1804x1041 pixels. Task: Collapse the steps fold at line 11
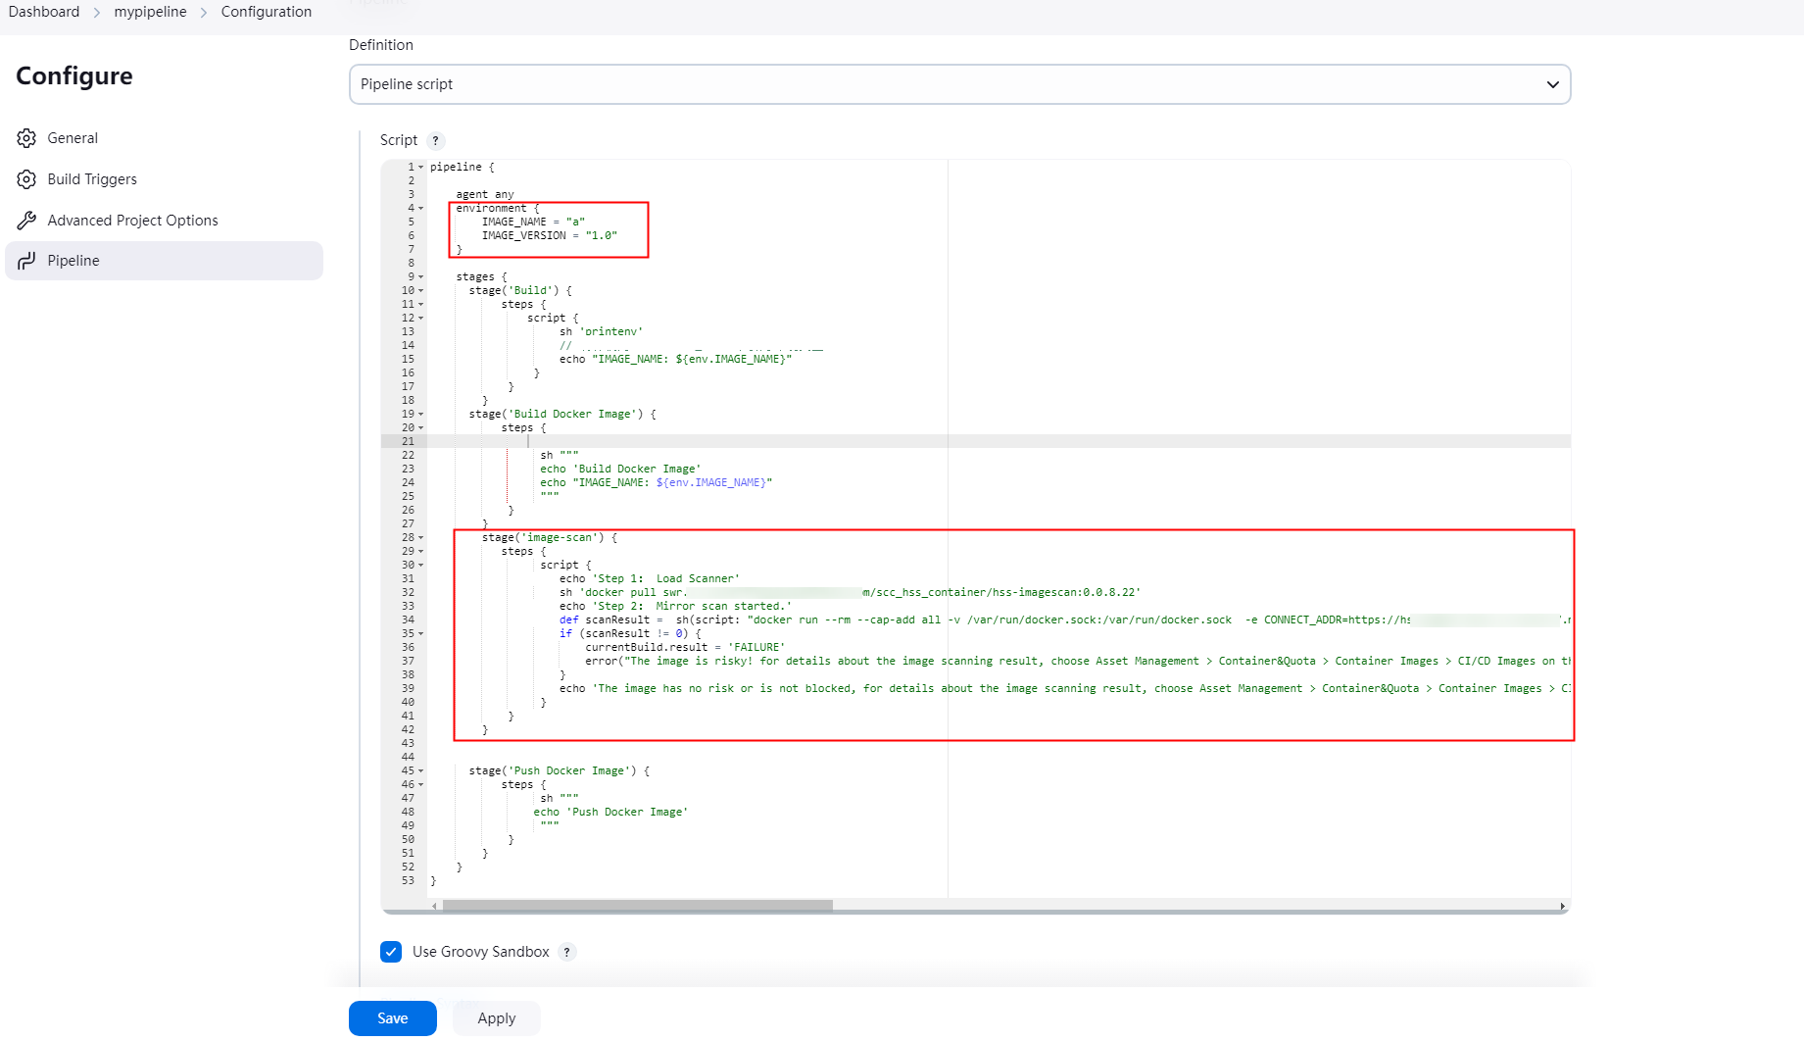click(x=421, y=304)
